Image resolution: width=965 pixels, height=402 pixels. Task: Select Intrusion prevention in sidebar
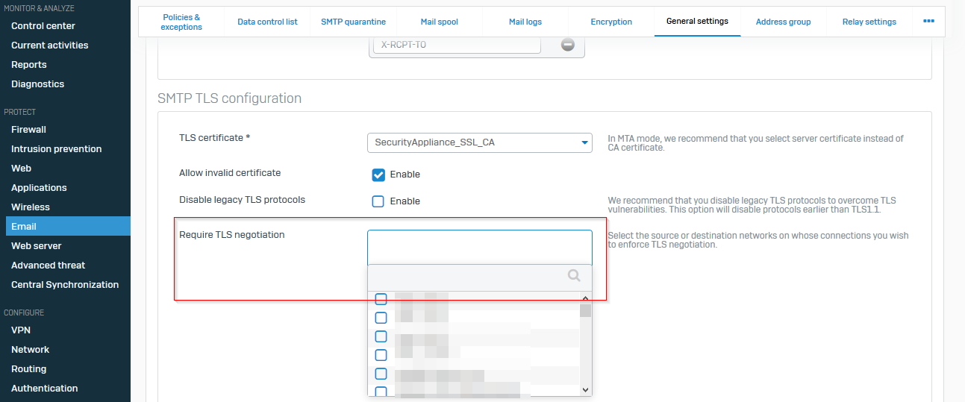(x=56, y=149)
